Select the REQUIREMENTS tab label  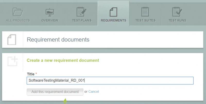click(113, 20)
